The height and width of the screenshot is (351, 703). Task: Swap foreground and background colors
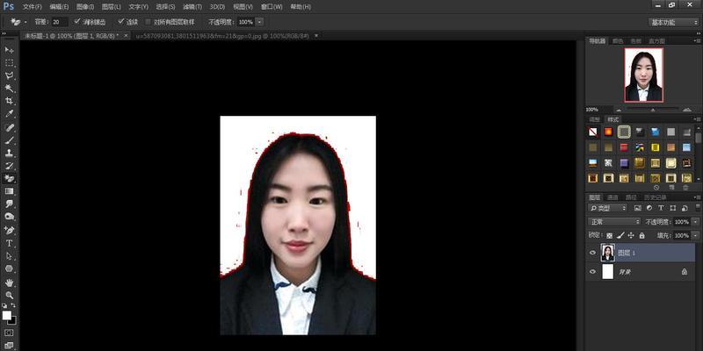click(13, 305)
